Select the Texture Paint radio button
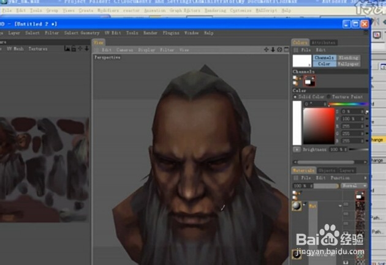The height and width of the screenshot is (265, 386). coord(328,97)
